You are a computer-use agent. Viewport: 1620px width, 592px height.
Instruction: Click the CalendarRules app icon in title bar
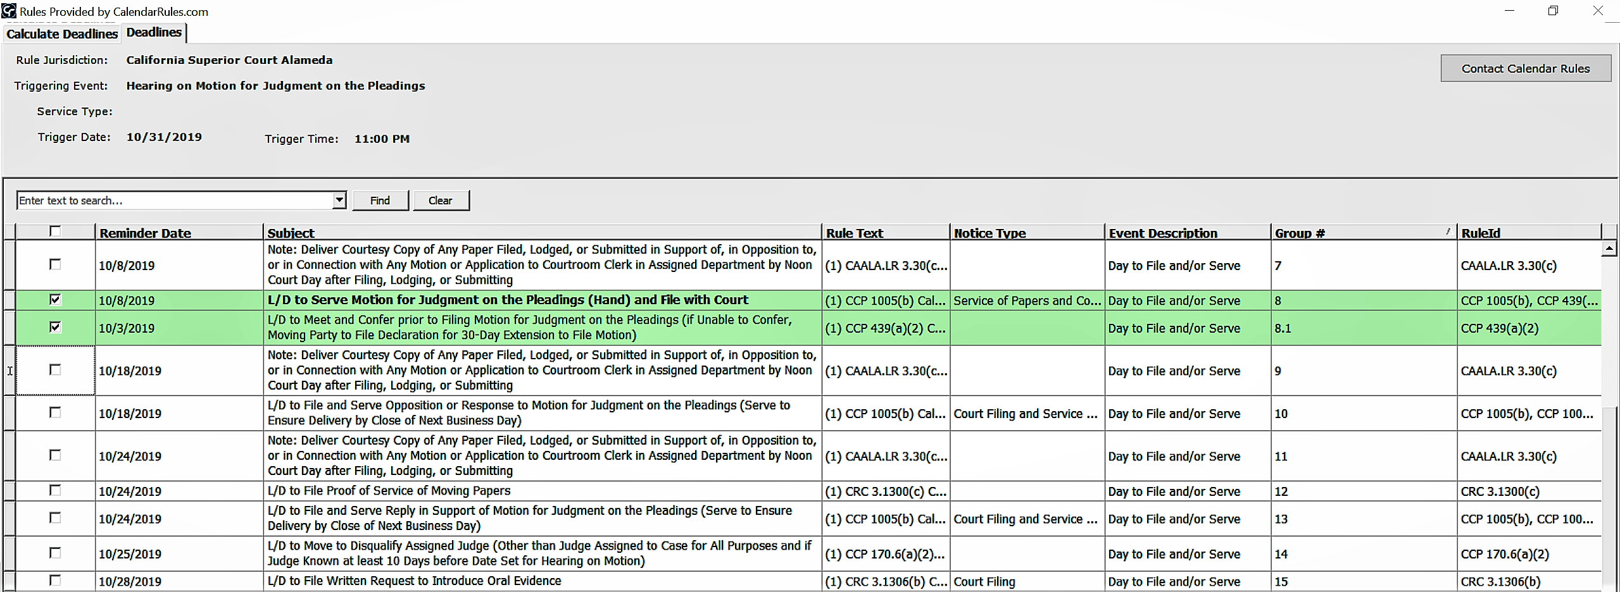9,11
